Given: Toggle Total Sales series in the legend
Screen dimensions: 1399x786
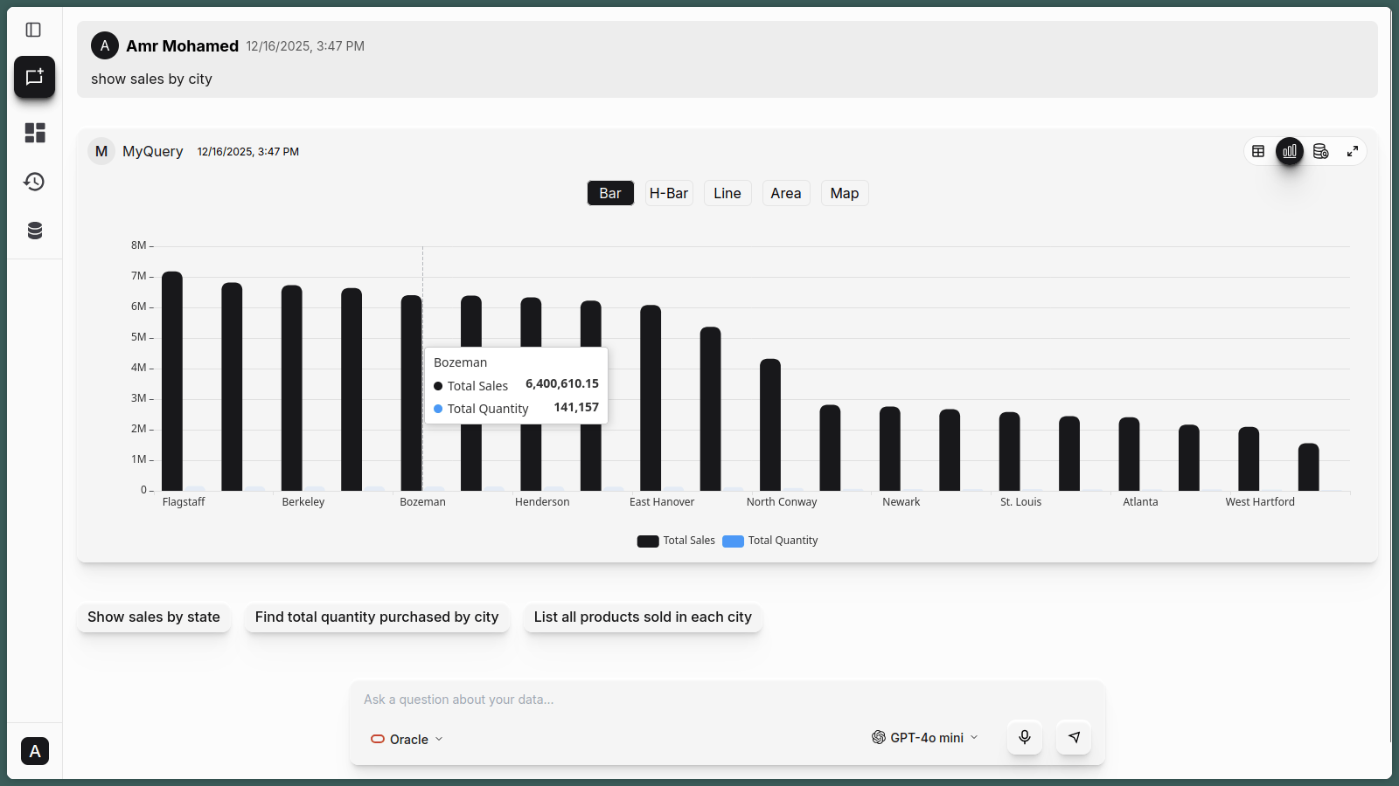Looking at the screenshot, I should [675, 541].
